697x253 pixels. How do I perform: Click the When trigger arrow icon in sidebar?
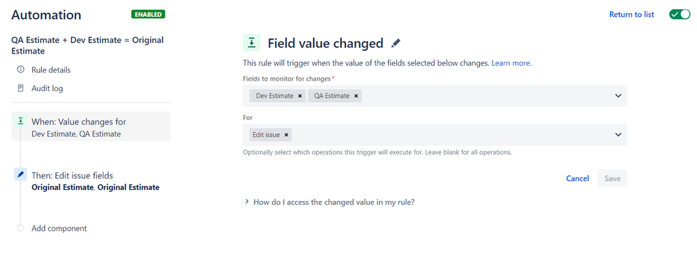pyautogui.click(x=20, y=122)
